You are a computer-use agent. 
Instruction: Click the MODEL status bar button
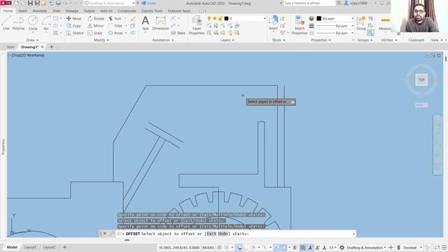tap(209, 247)
